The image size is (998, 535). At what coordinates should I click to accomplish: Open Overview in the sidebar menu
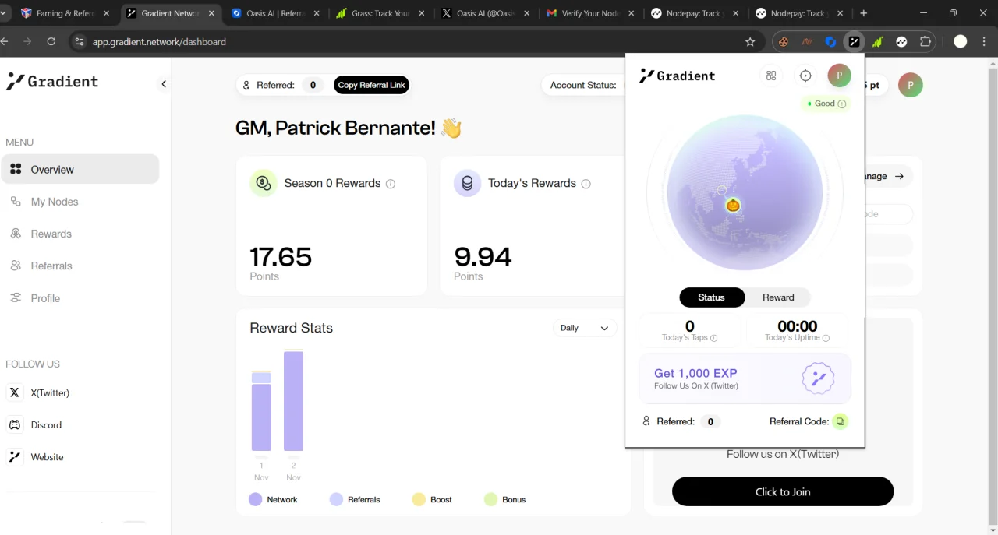[80, 169]
